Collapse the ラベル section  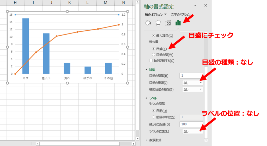click(147, 98)
